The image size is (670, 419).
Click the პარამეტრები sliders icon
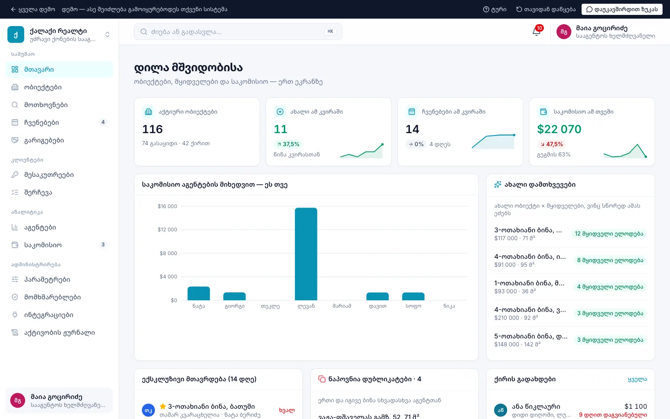tap(15, 279)
